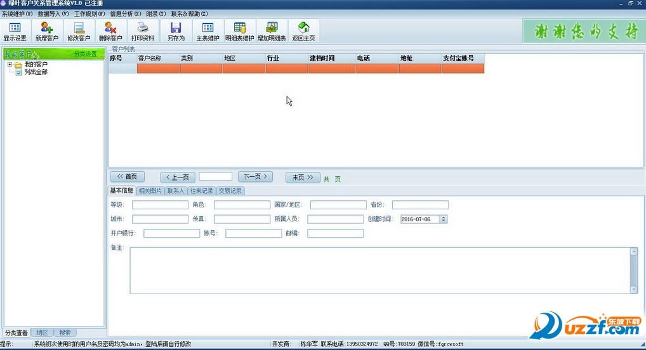Click the 类别 column header
Screen dimensions: 646x350
point(201,58)
